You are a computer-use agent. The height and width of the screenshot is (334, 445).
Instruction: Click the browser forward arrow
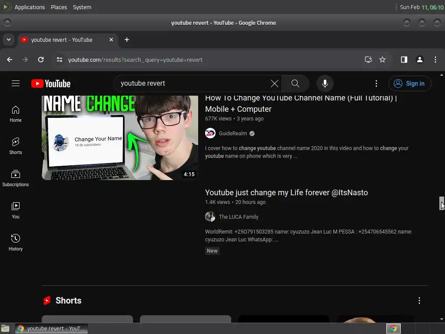pyautogui.click(x=25, y=60)
